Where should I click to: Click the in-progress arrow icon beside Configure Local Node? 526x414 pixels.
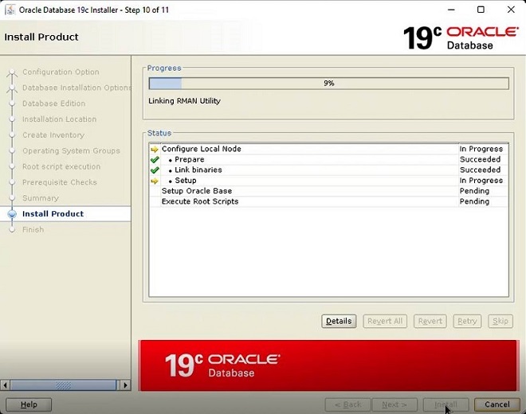pos(155,149)
